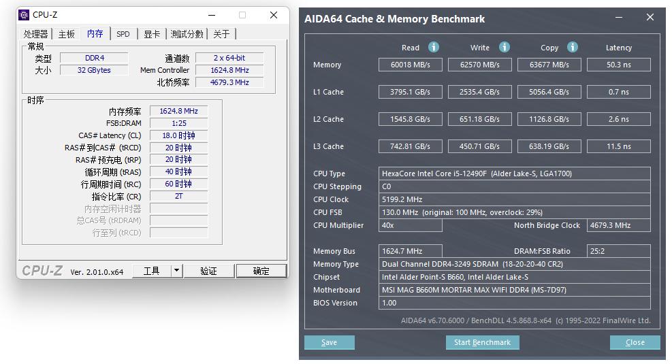Click the L3 Cache latency 11.5 ns
The image size is (672, 364).
point(619,146)
